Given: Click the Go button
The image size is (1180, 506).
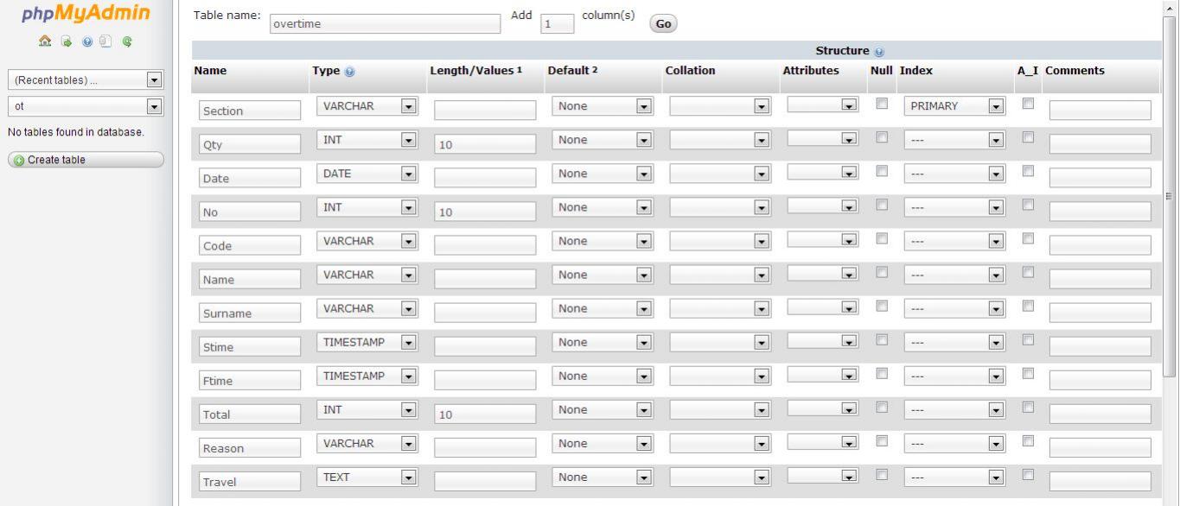Looking at the screenshot, I should (663, 24).
